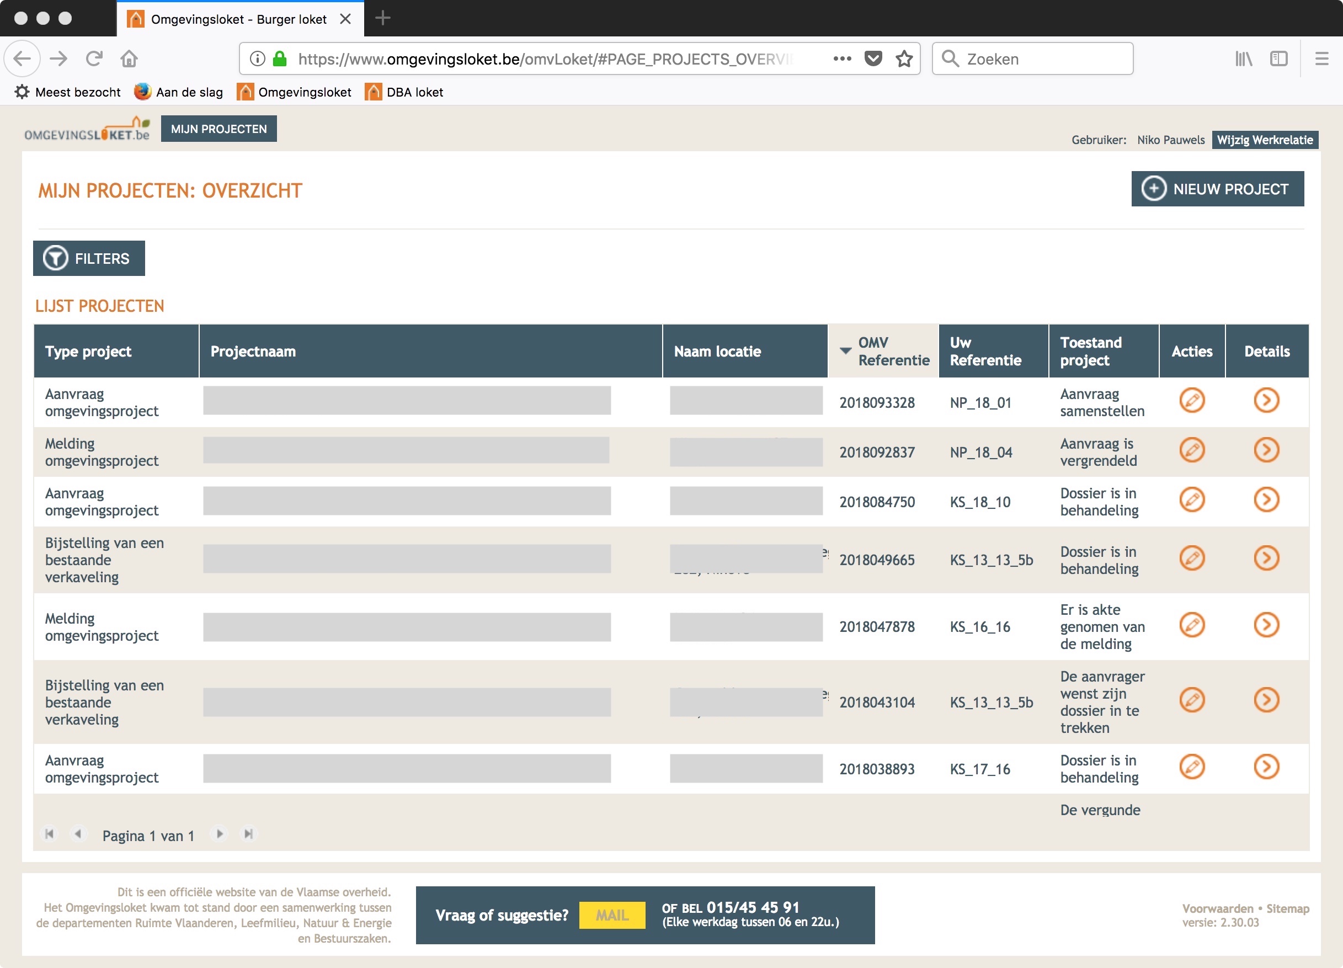Expand the FILTERS panel

(89, 258)
